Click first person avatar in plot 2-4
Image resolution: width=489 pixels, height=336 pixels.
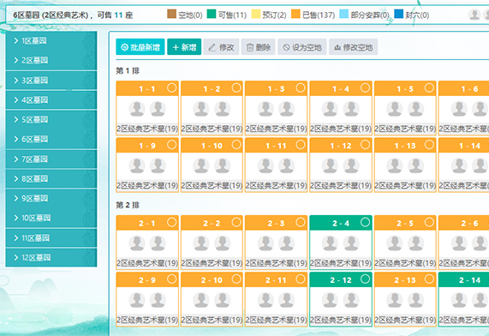click(x=330, y=243)
